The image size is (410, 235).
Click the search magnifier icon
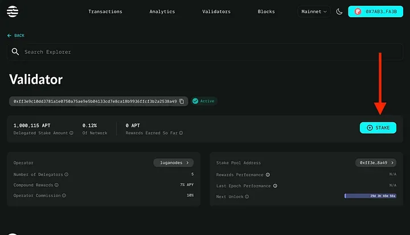pyautogui.click(x=16, y=52)
